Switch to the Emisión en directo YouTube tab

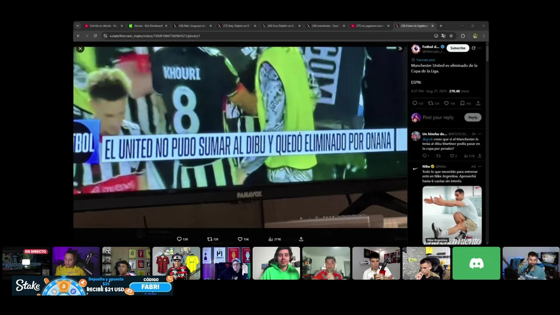click(103, 26)
